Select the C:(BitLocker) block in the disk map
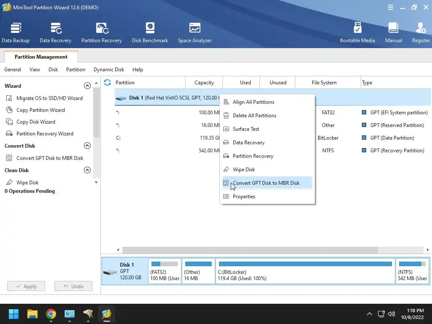The width and height of the screenshot is (432, 324). (x=305, y=271)
